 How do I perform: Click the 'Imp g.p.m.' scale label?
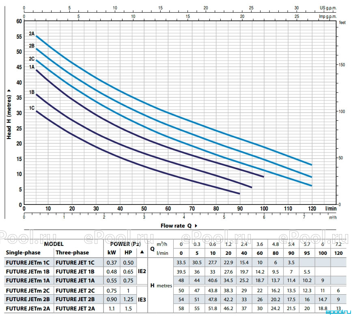(x=328, y=16)
